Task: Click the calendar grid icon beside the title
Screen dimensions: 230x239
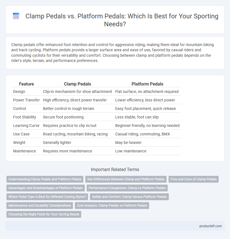Action: (16, 16)
